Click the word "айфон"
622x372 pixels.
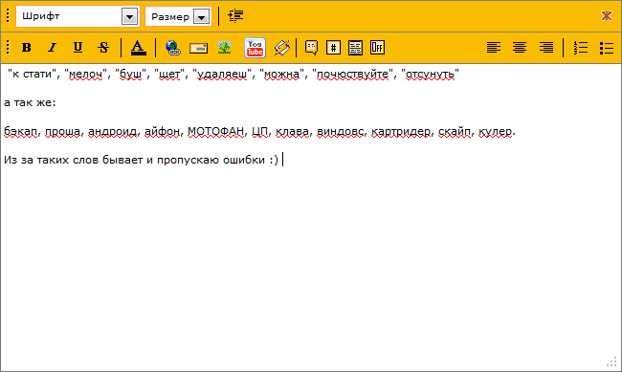click(163, 131)
